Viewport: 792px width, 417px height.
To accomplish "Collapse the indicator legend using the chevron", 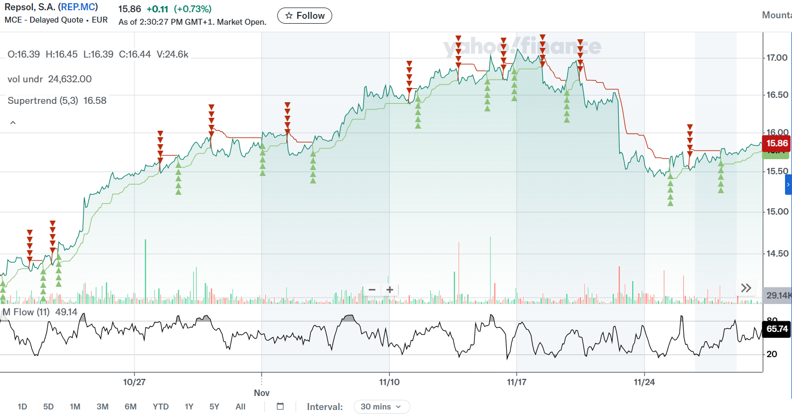I will 12,122.
